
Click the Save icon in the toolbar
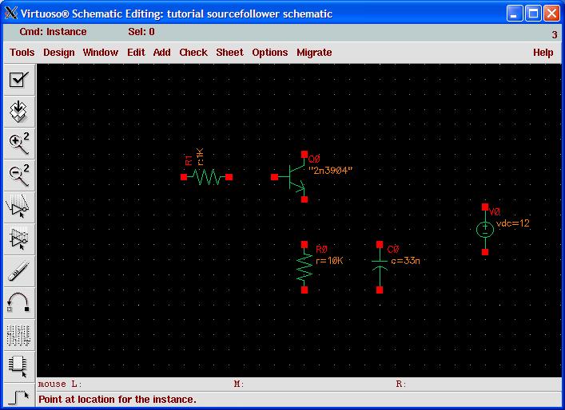click(19, 112)
